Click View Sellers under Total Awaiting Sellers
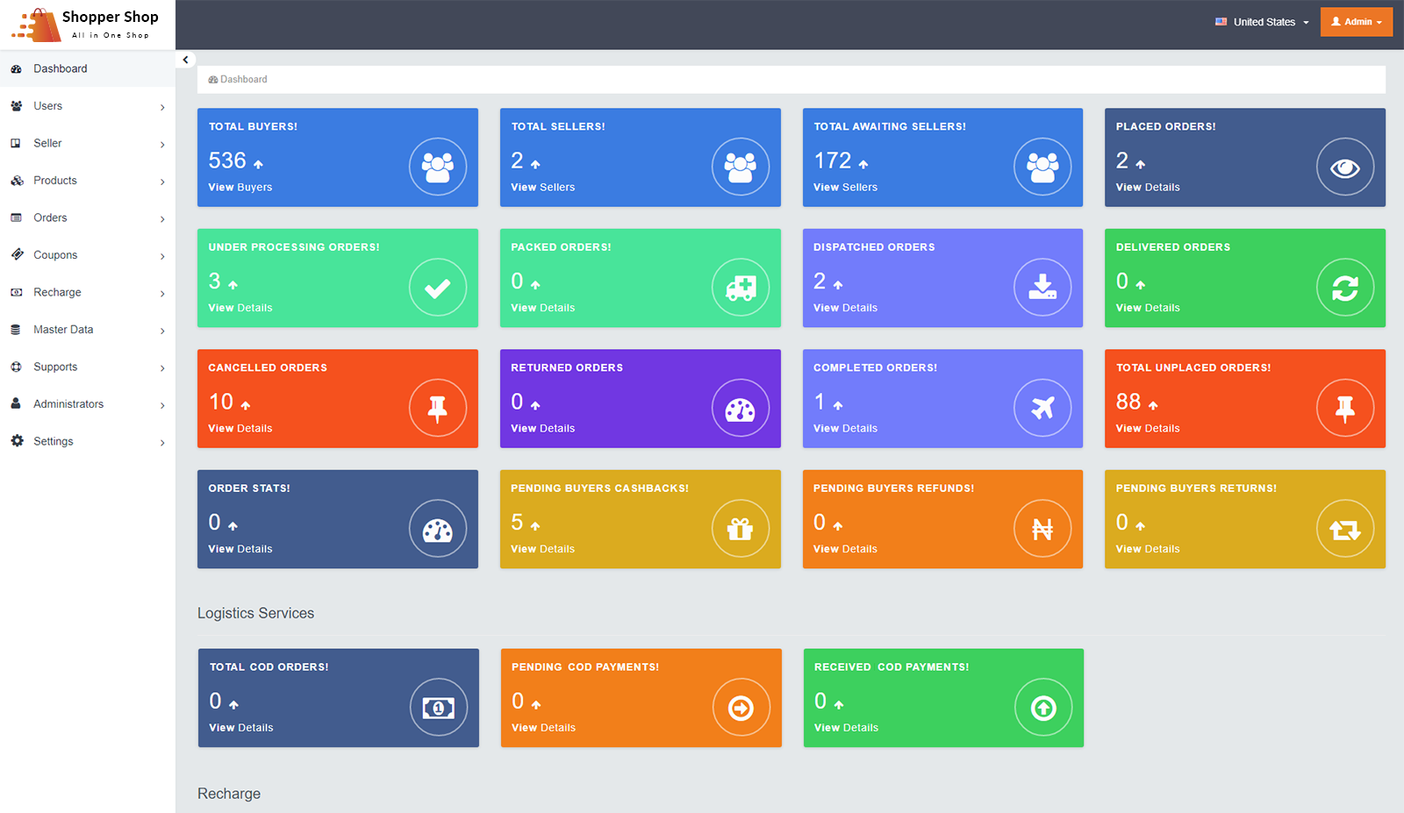Image resolution: width=1404 pixels, height=813 pixels. pyautogui.click(x=845, y=187)
